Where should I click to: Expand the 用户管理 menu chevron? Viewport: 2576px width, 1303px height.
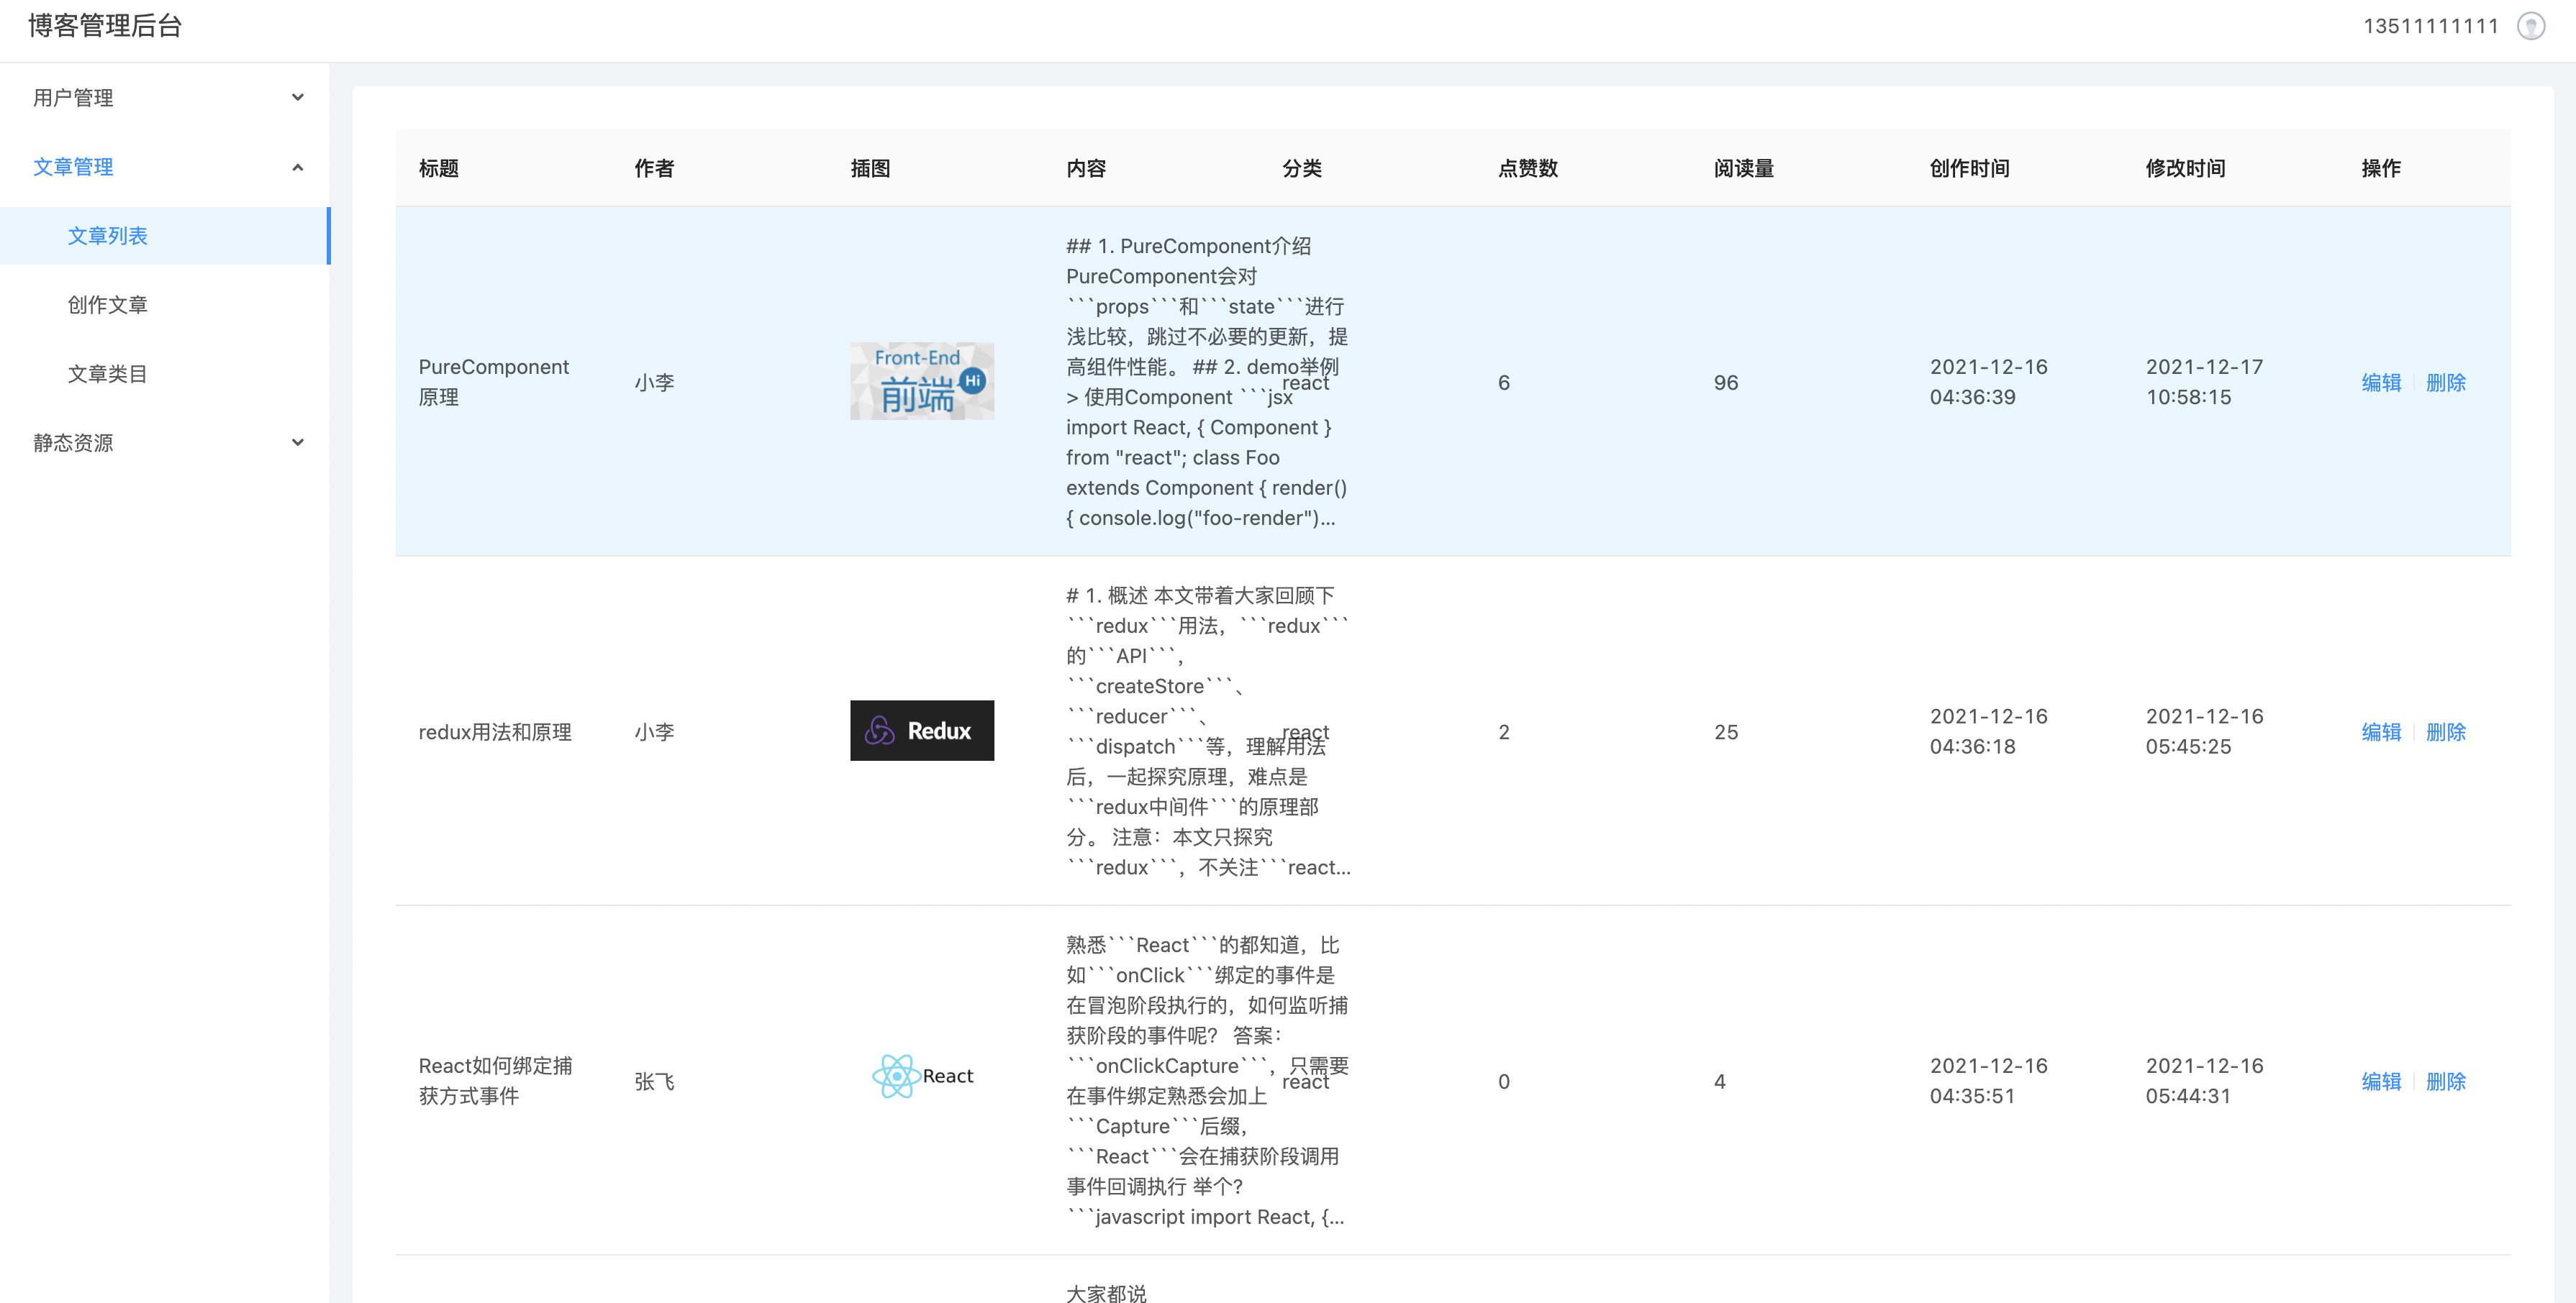click(297, 97)
